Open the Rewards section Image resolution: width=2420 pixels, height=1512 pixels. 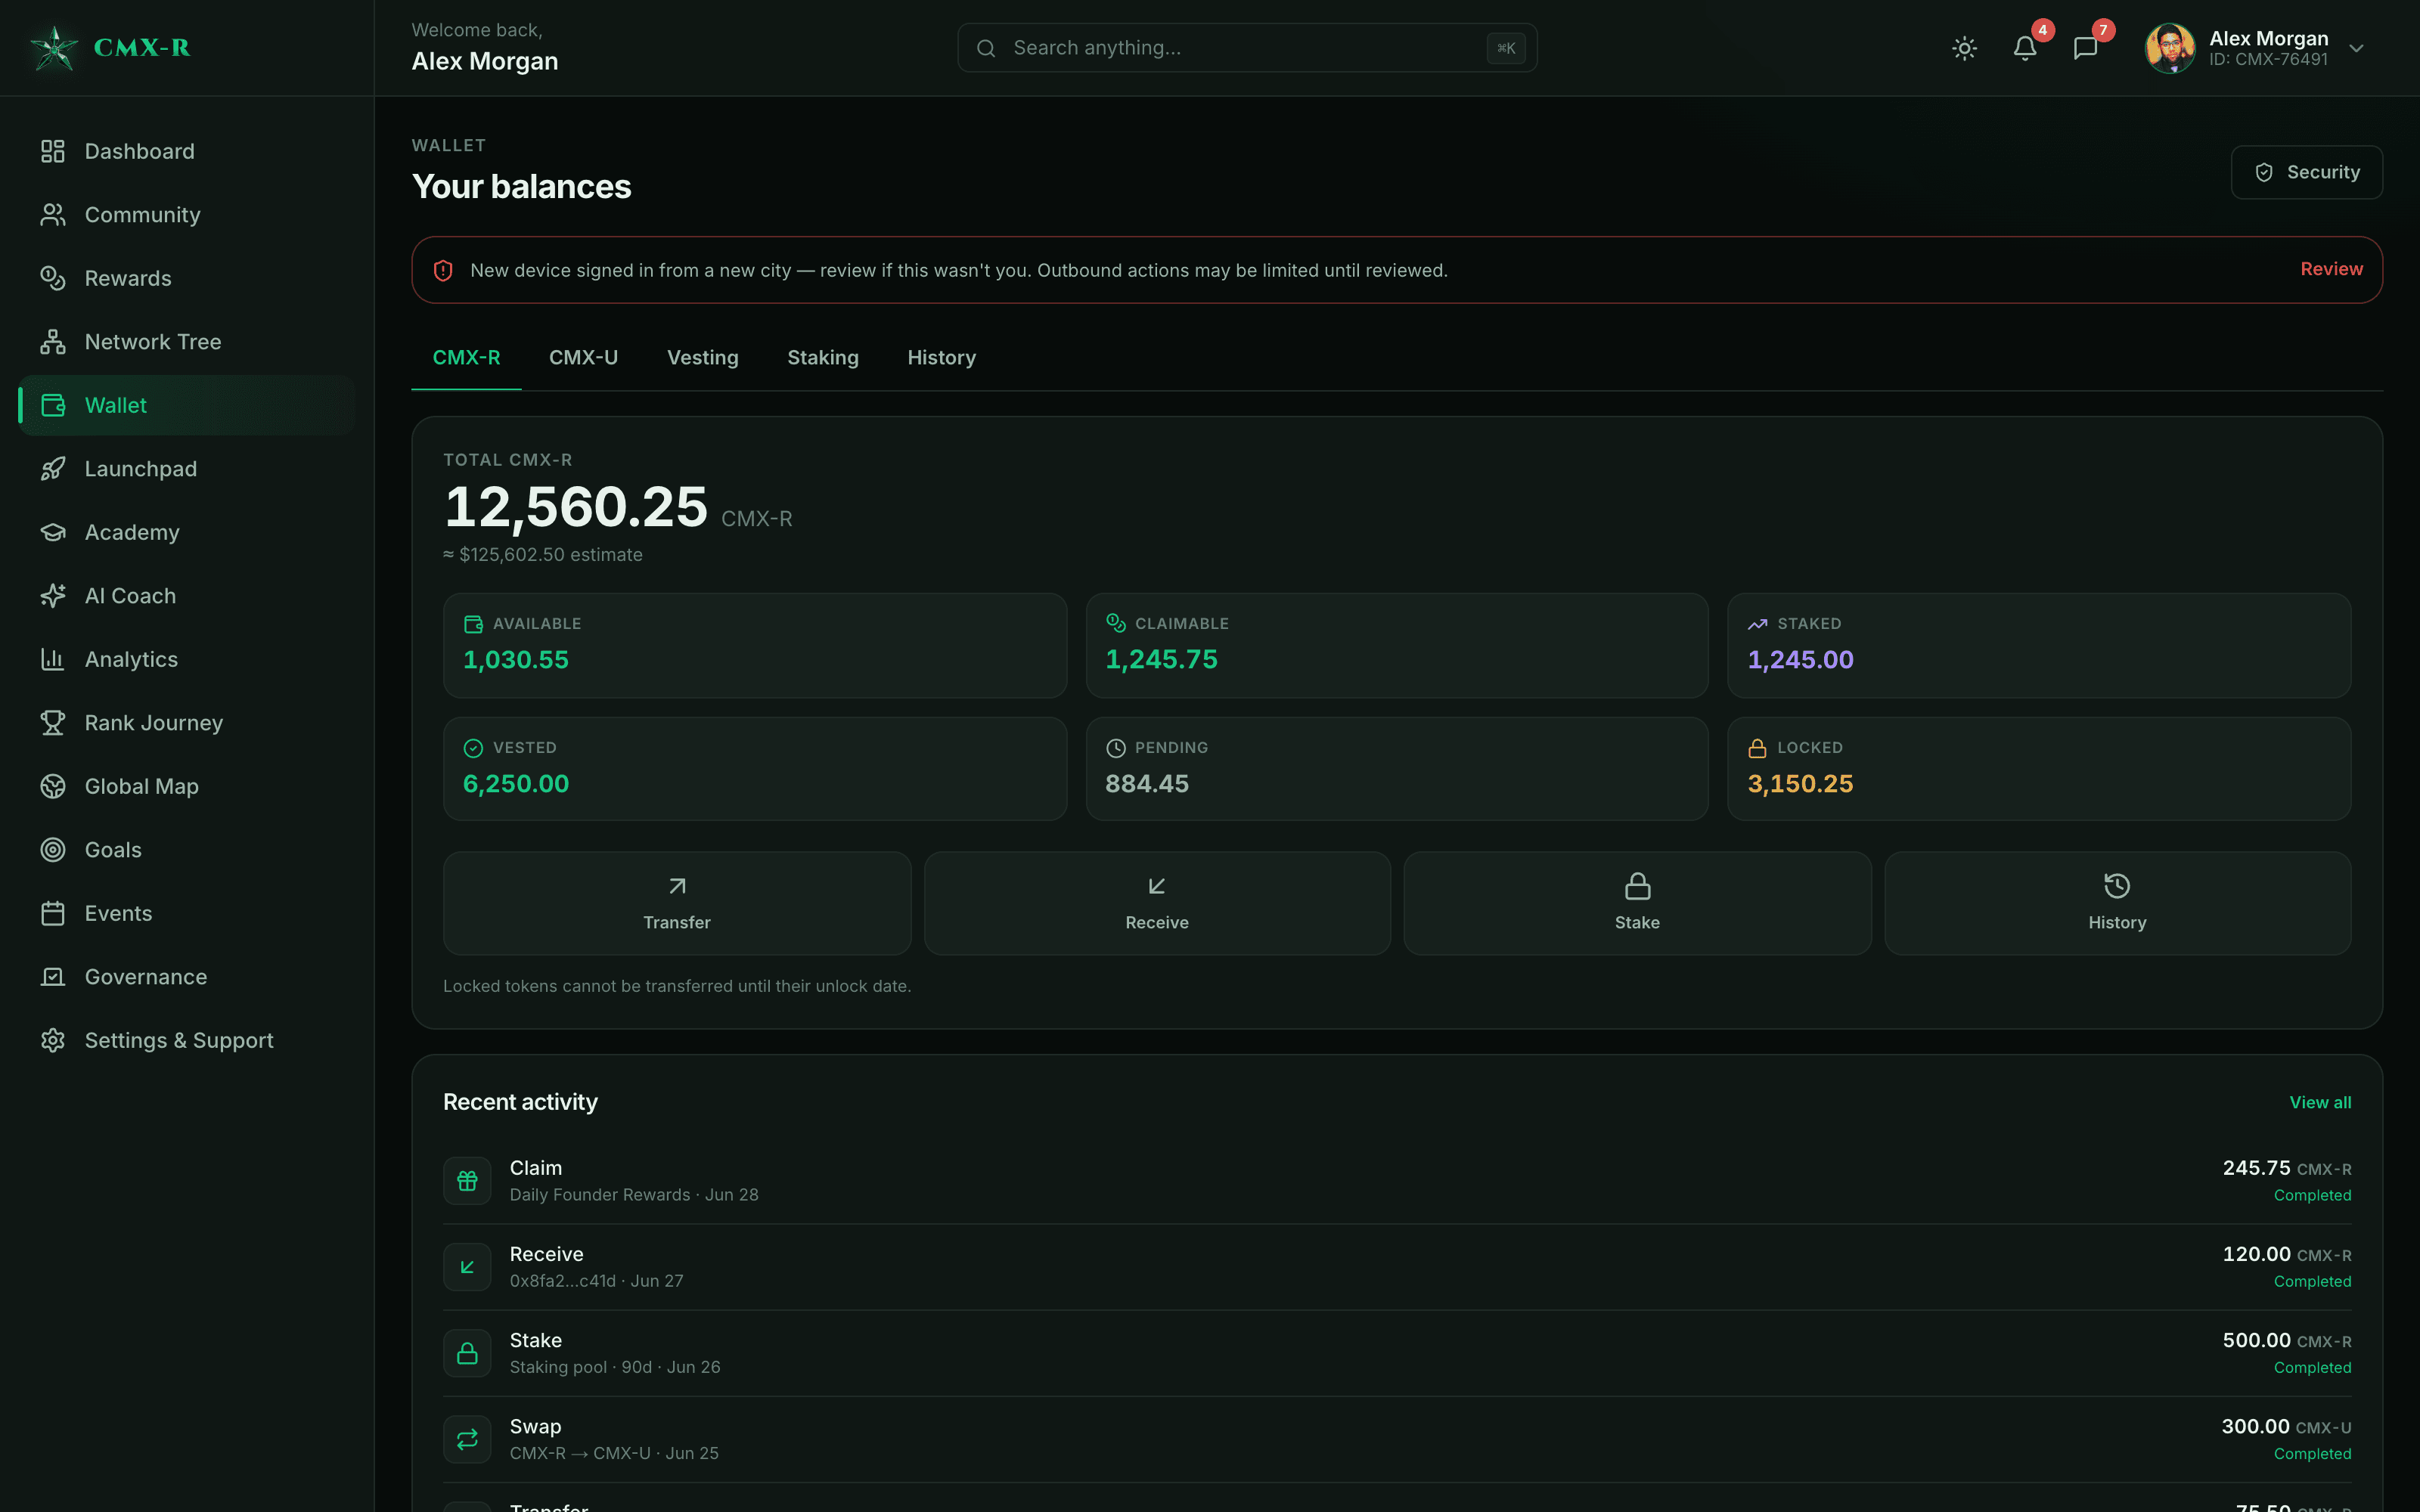coord(186,278)
